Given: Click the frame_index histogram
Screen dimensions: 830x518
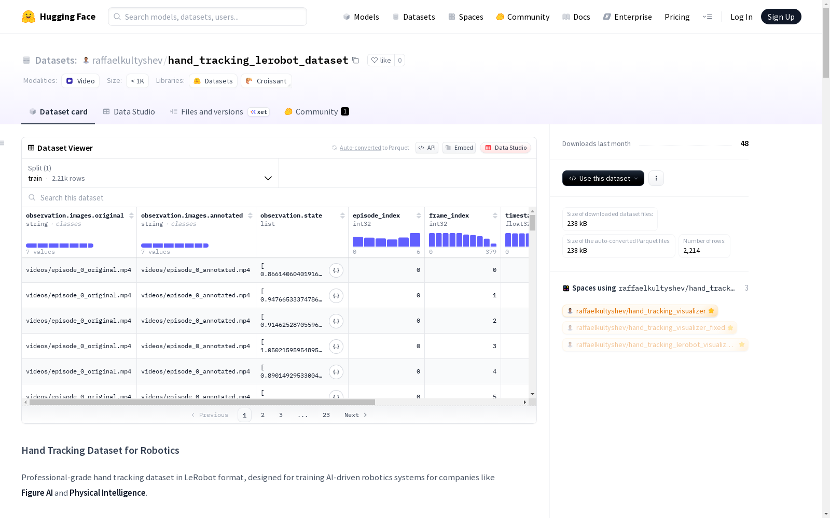Looking at the screenshot, I should click(x=463, y=240).
